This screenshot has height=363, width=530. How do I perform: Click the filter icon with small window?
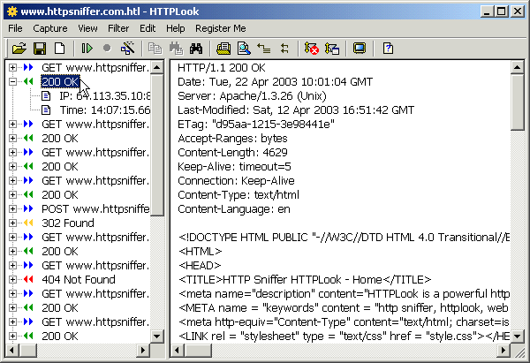(332, 49)
